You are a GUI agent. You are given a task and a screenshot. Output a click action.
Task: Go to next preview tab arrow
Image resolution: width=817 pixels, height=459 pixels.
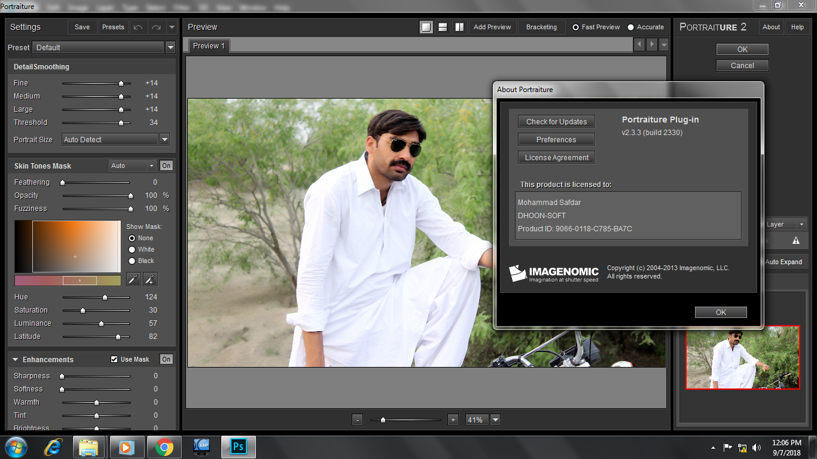(x=651, y=45)
